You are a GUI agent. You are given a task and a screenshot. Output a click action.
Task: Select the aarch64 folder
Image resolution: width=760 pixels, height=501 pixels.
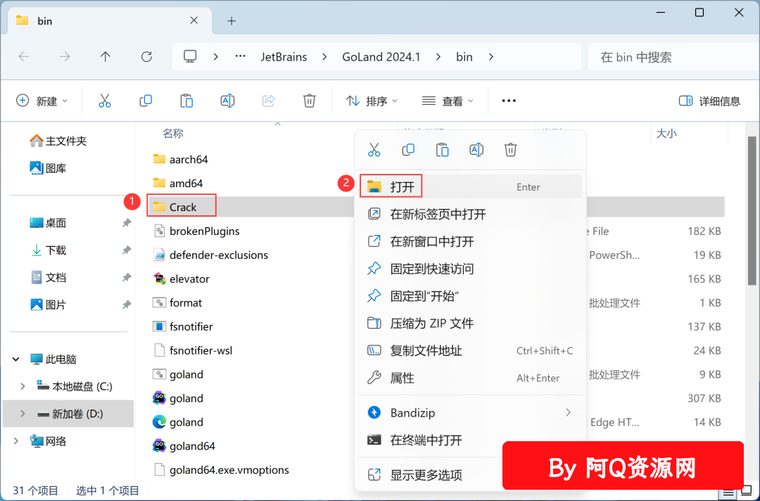coord(180,159)
